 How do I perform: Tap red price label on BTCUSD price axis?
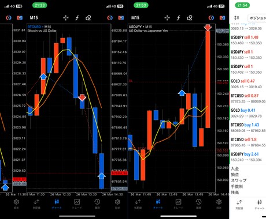pos(119,173)
